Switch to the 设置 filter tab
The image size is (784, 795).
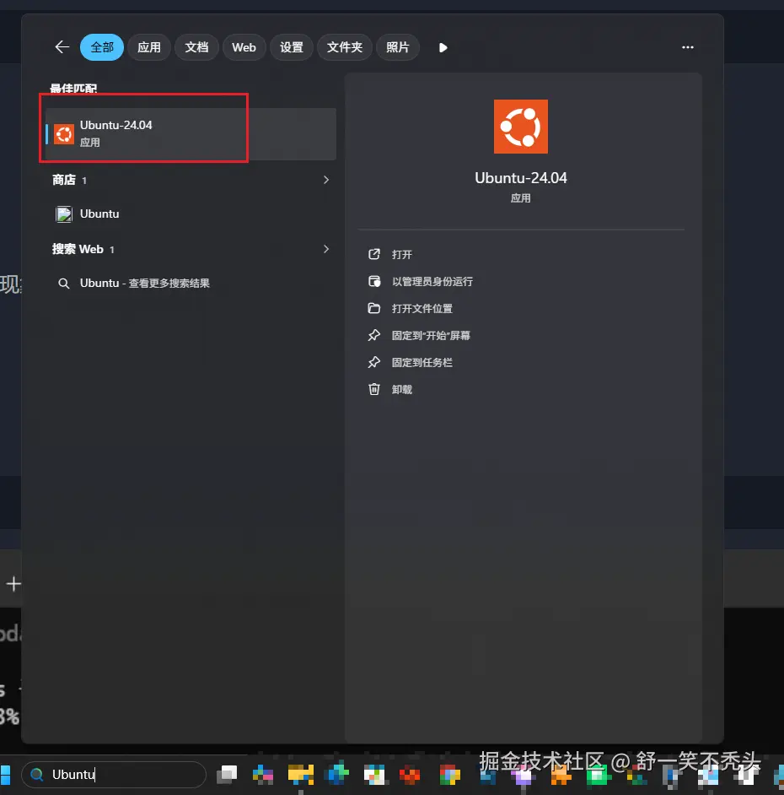291,47
